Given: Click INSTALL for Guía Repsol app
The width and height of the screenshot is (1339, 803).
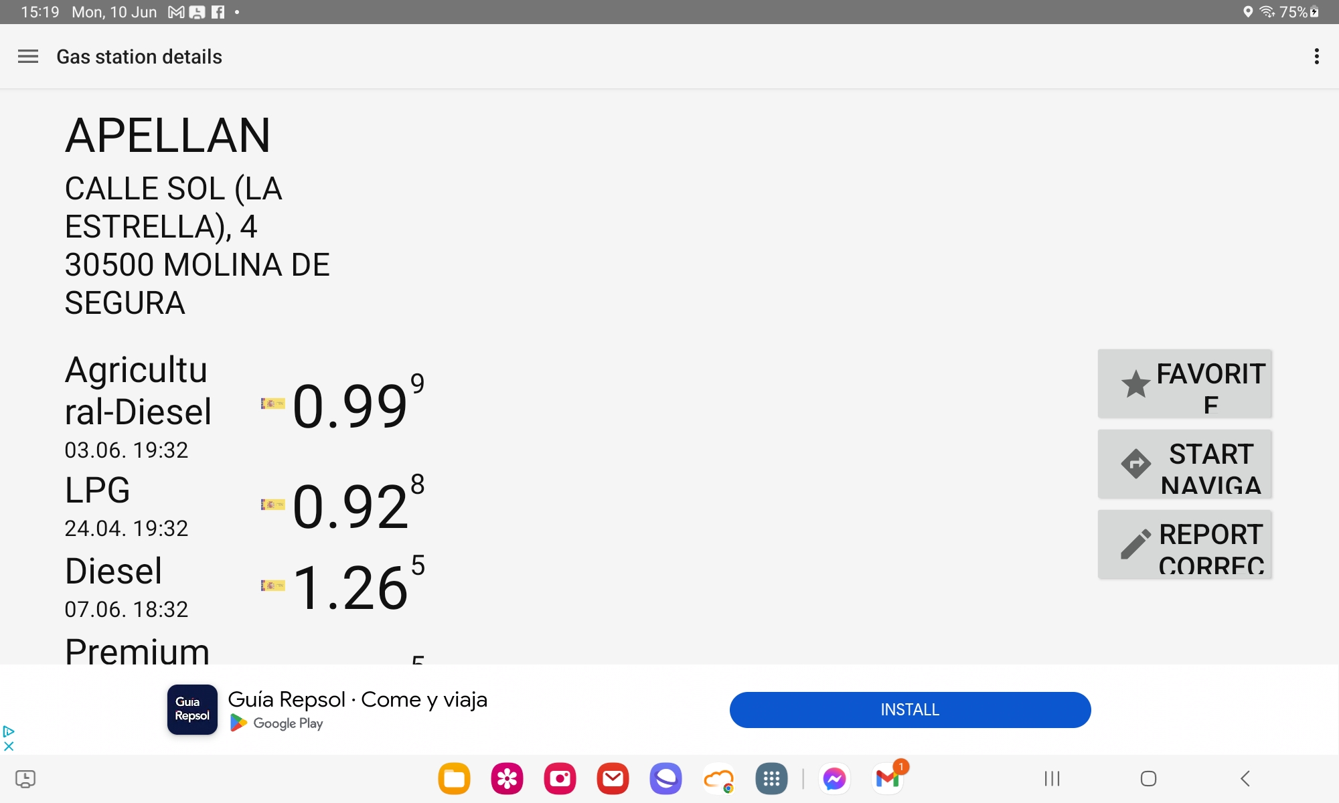Looking at the screenshot, I should click(x=910, y=709).
